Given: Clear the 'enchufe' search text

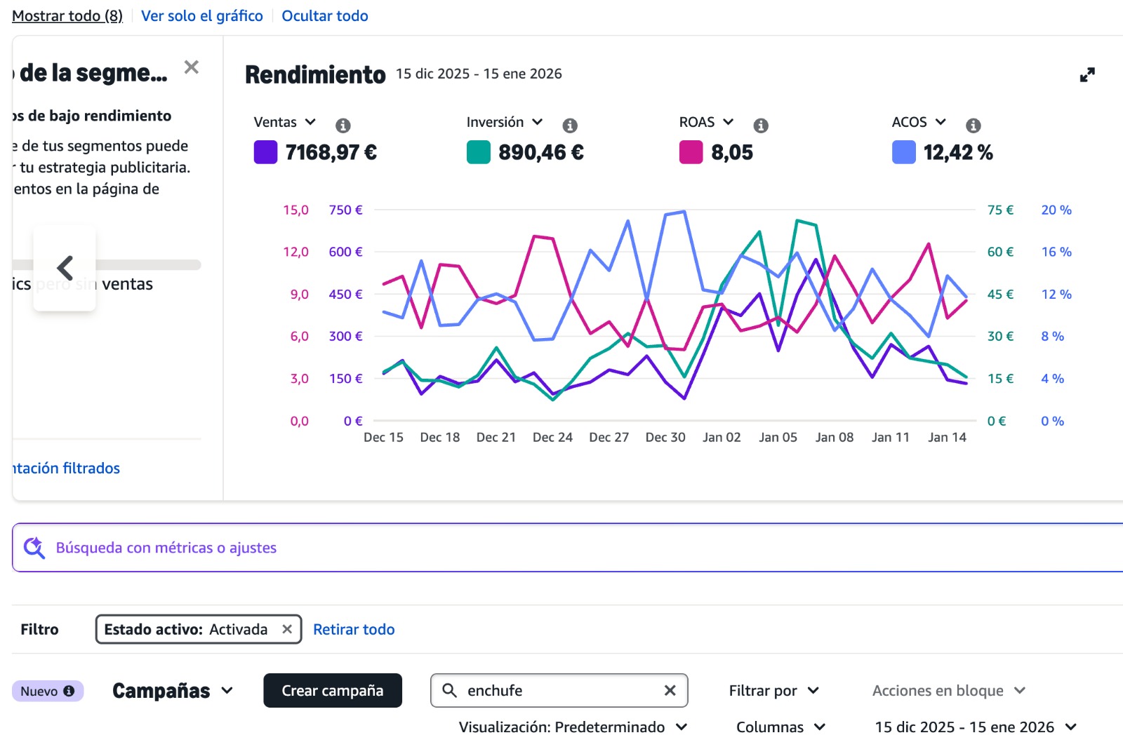Looking at the screenshot, I should coord(670,691).
